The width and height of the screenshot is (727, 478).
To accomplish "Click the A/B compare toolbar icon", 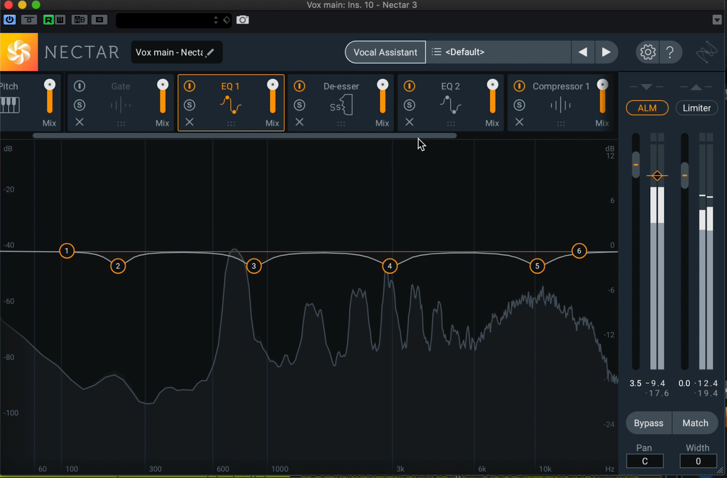I will pyautogui.click(x=80, y=20).
